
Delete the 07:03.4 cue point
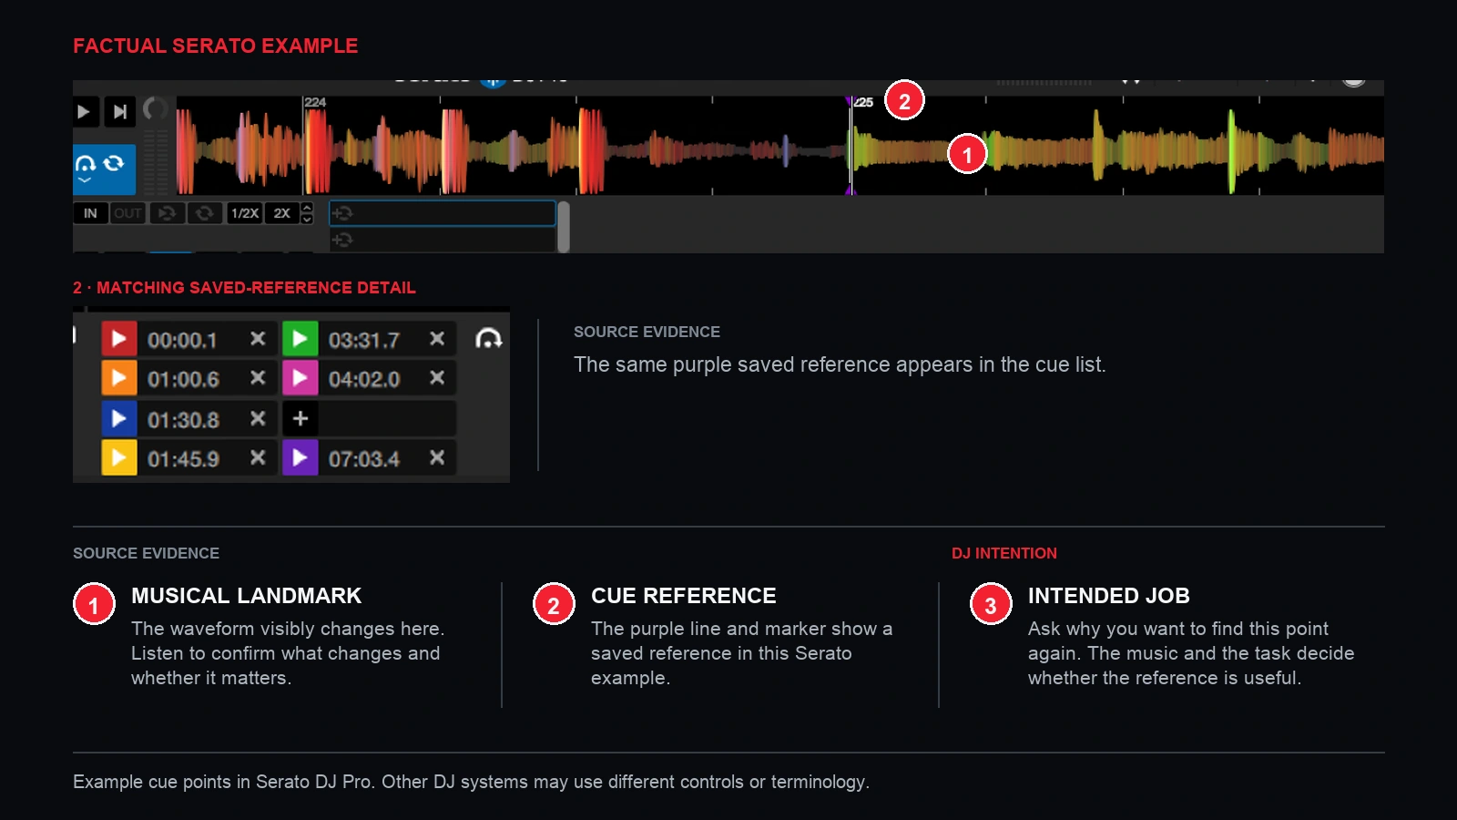(437, 457)
